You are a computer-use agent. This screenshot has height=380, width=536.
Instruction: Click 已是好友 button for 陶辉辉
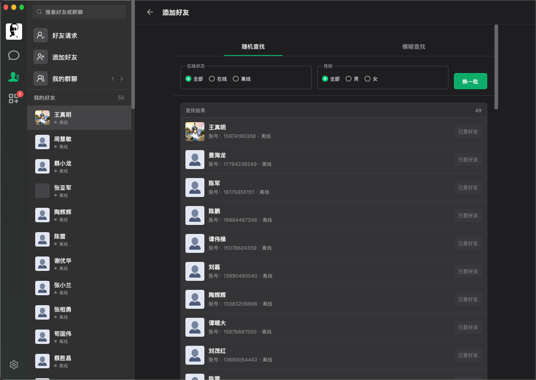[x=468, y=299]
